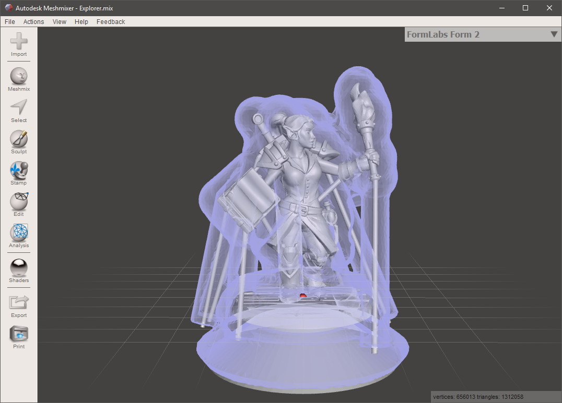Open the Shaders palette
562x403 pixels.
click(19, 268)
